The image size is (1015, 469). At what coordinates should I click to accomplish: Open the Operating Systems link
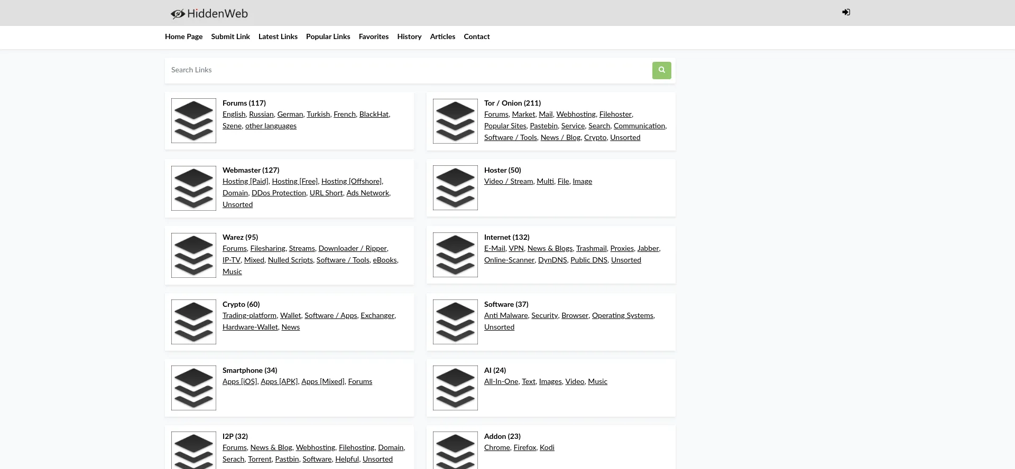623,316
